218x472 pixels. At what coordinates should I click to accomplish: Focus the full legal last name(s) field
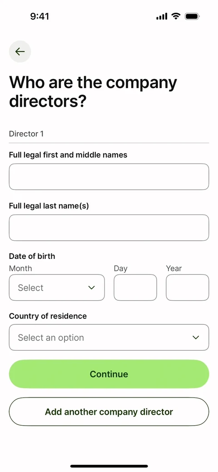click(x=109, y=228)
